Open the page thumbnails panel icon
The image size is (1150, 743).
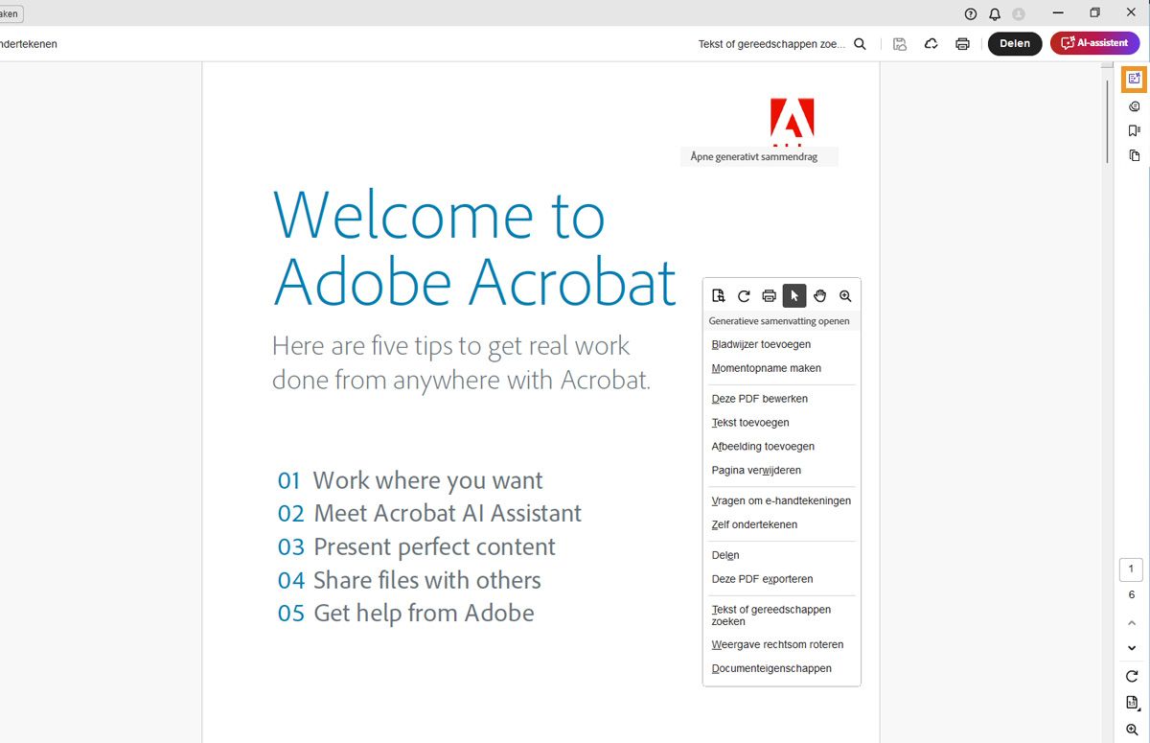[x=1135, y=155]
